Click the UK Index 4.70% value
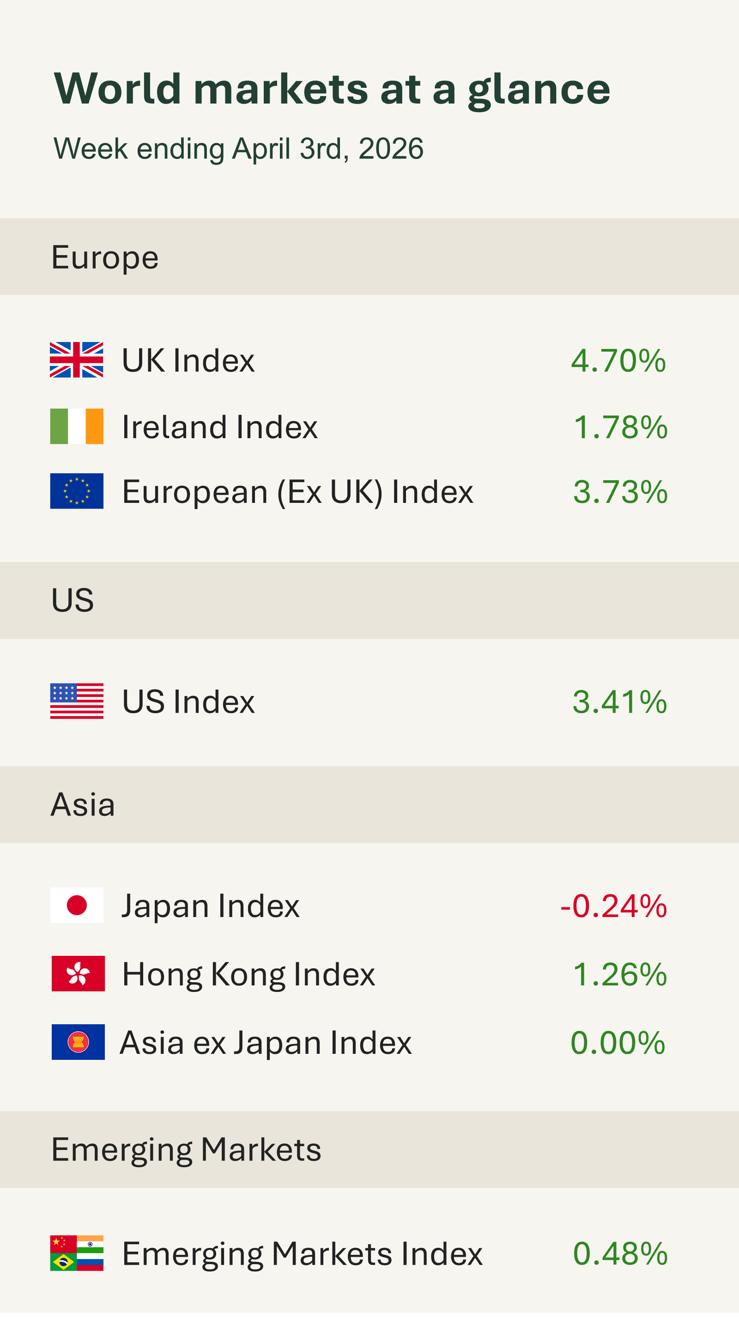This screenshot has height=1333, width=739. (x=618, y=360)
